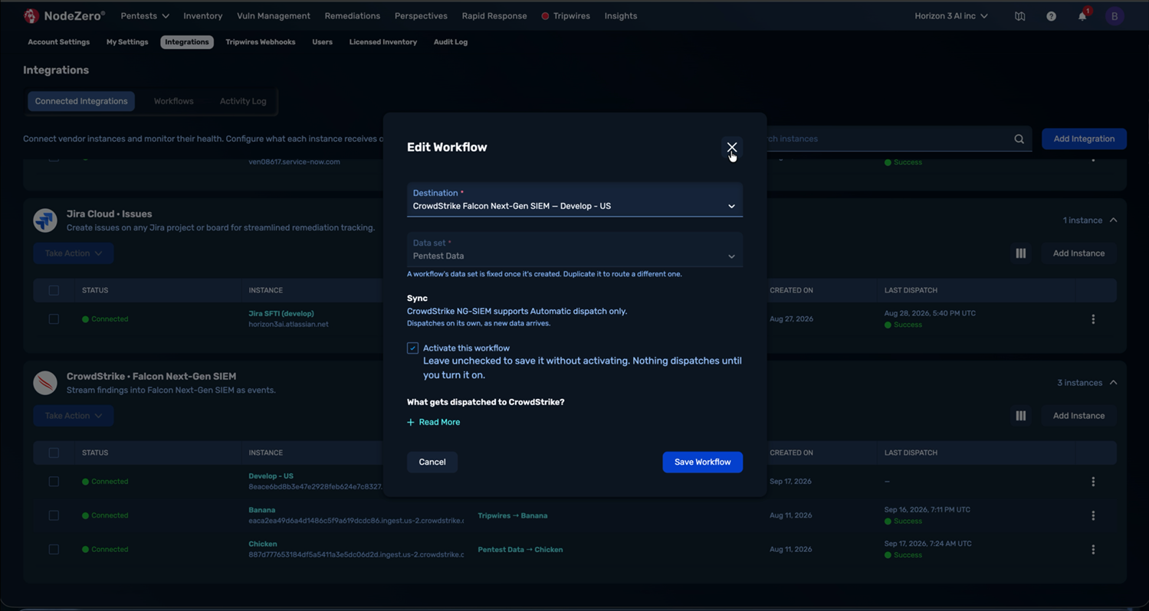Screen dimensions: 1149x611
Task: Click the Jira section column settings icon
Action: [x=1020, y=253]
